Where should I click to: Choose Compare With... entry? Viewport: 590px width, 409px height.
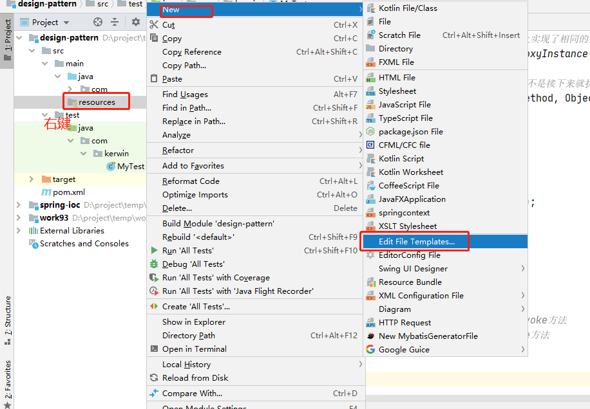point(256,393)
